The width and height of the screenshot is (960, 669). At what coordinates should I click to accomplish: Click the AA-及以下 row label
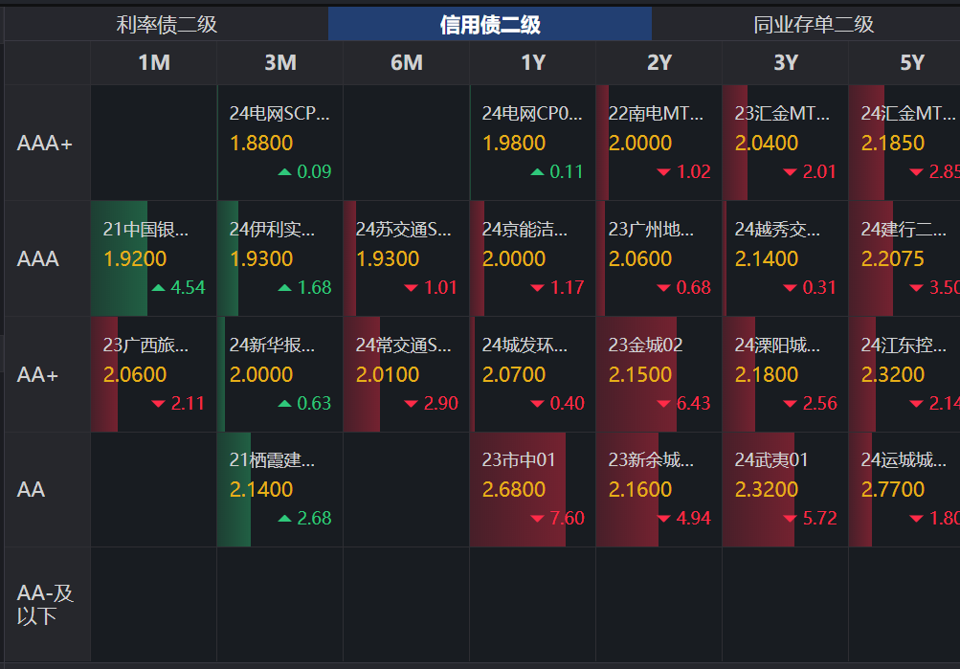42,604
